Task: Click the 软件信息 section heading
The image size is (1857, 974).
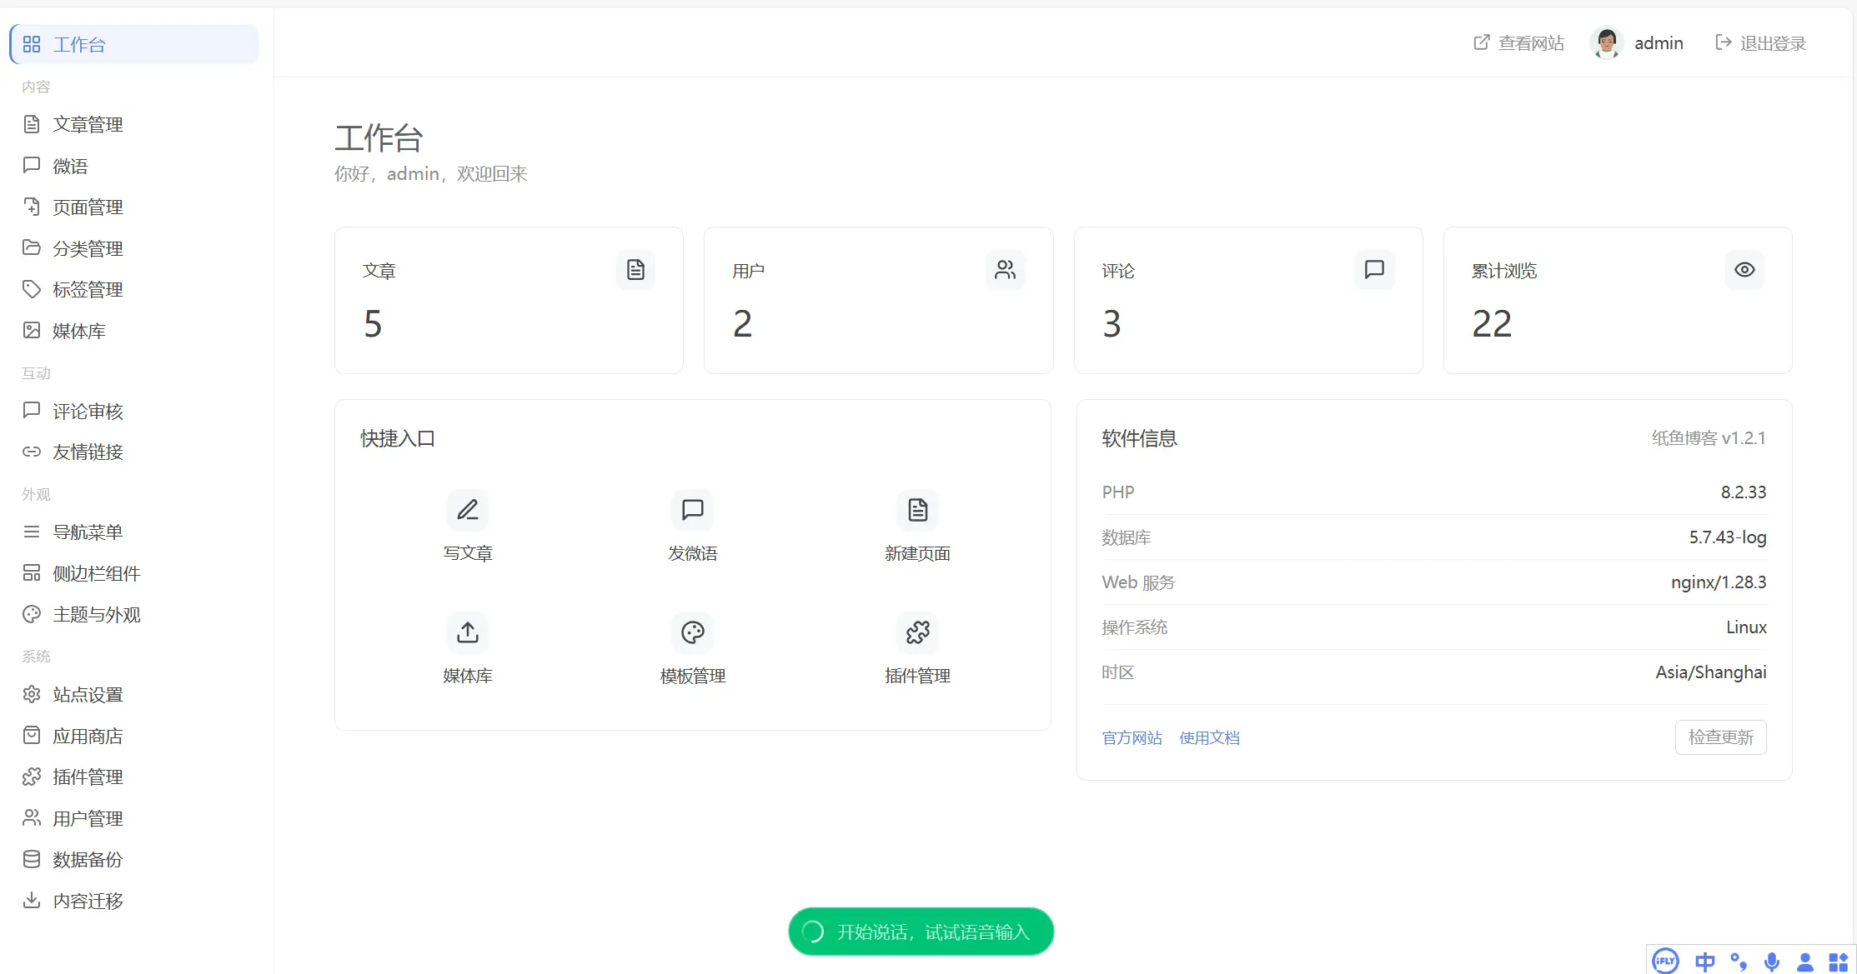Action: [x=1139, y=438]
